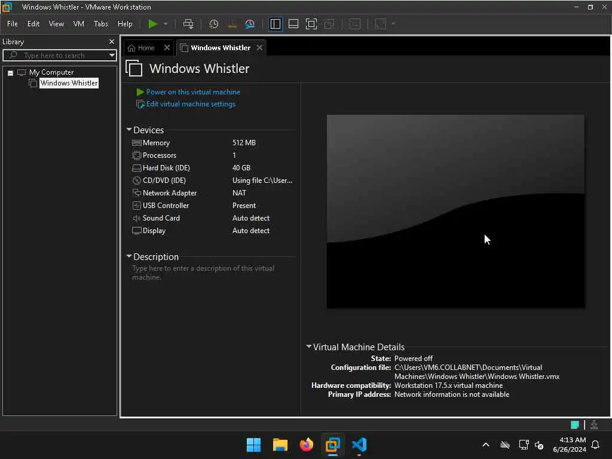Open the library search dropdown arrow
Screen dimensions: 612x459
[112, 56]
